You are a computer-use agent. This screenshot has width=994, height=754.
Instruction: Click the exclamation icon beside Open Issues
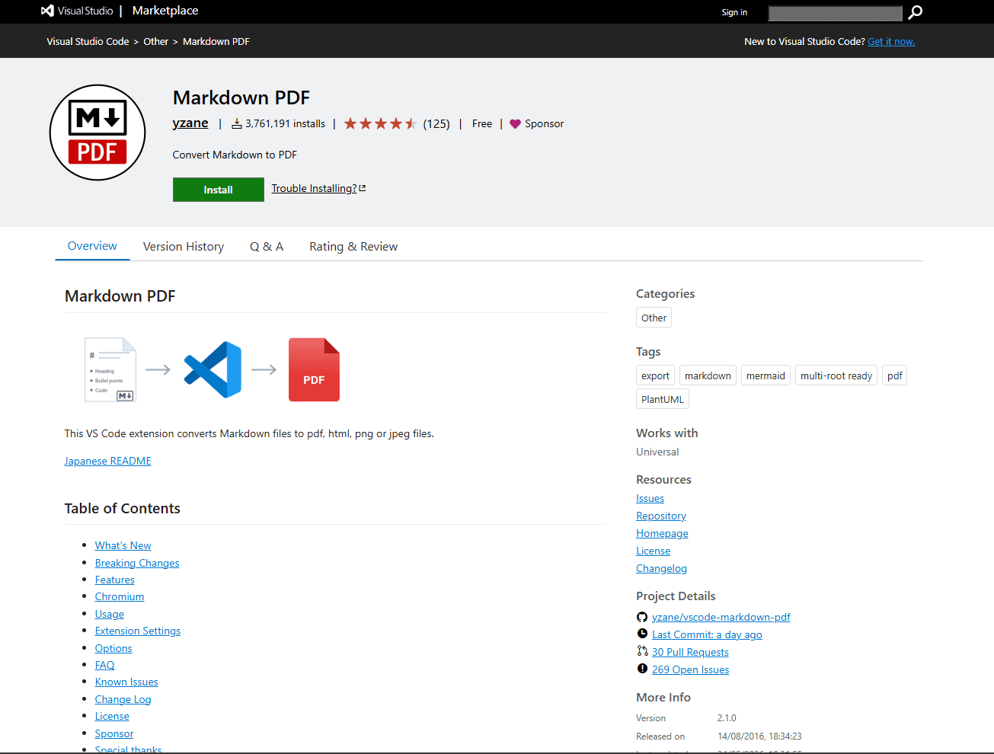pos(642,669)
